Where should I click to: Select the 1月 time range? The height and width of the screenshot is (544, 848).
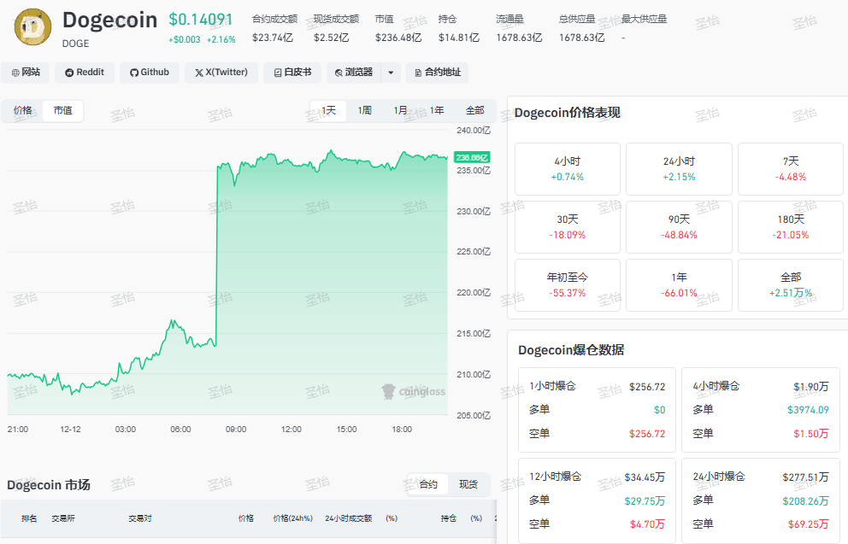[400, 111]
